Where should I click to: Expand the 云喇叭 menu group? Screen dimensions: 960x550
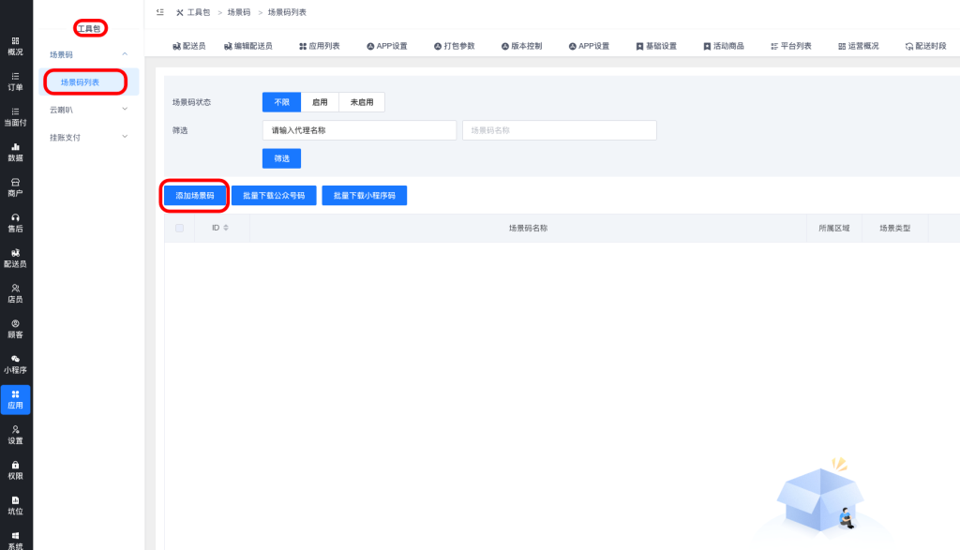click(x=125, y=110)
